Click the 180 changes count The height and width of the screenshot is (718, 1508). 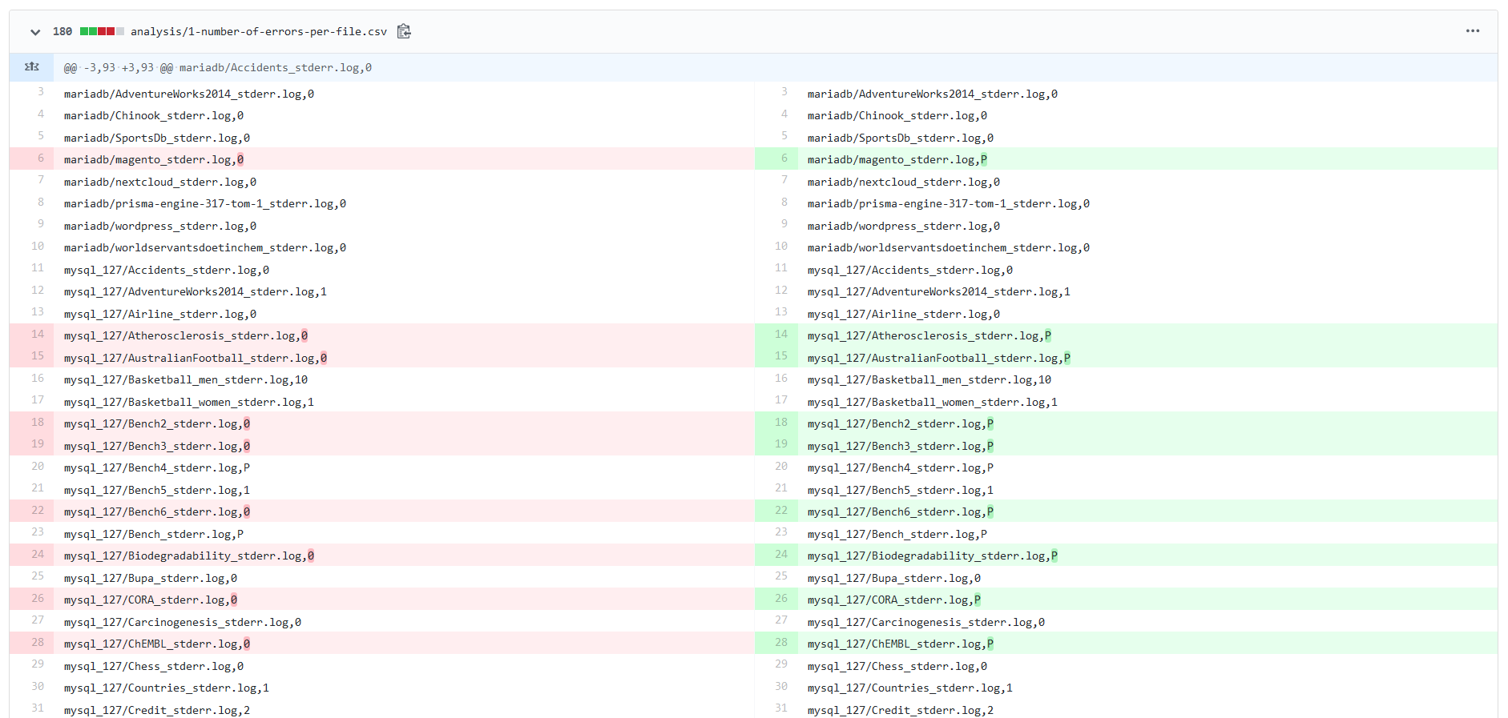(x=62, y=32)
